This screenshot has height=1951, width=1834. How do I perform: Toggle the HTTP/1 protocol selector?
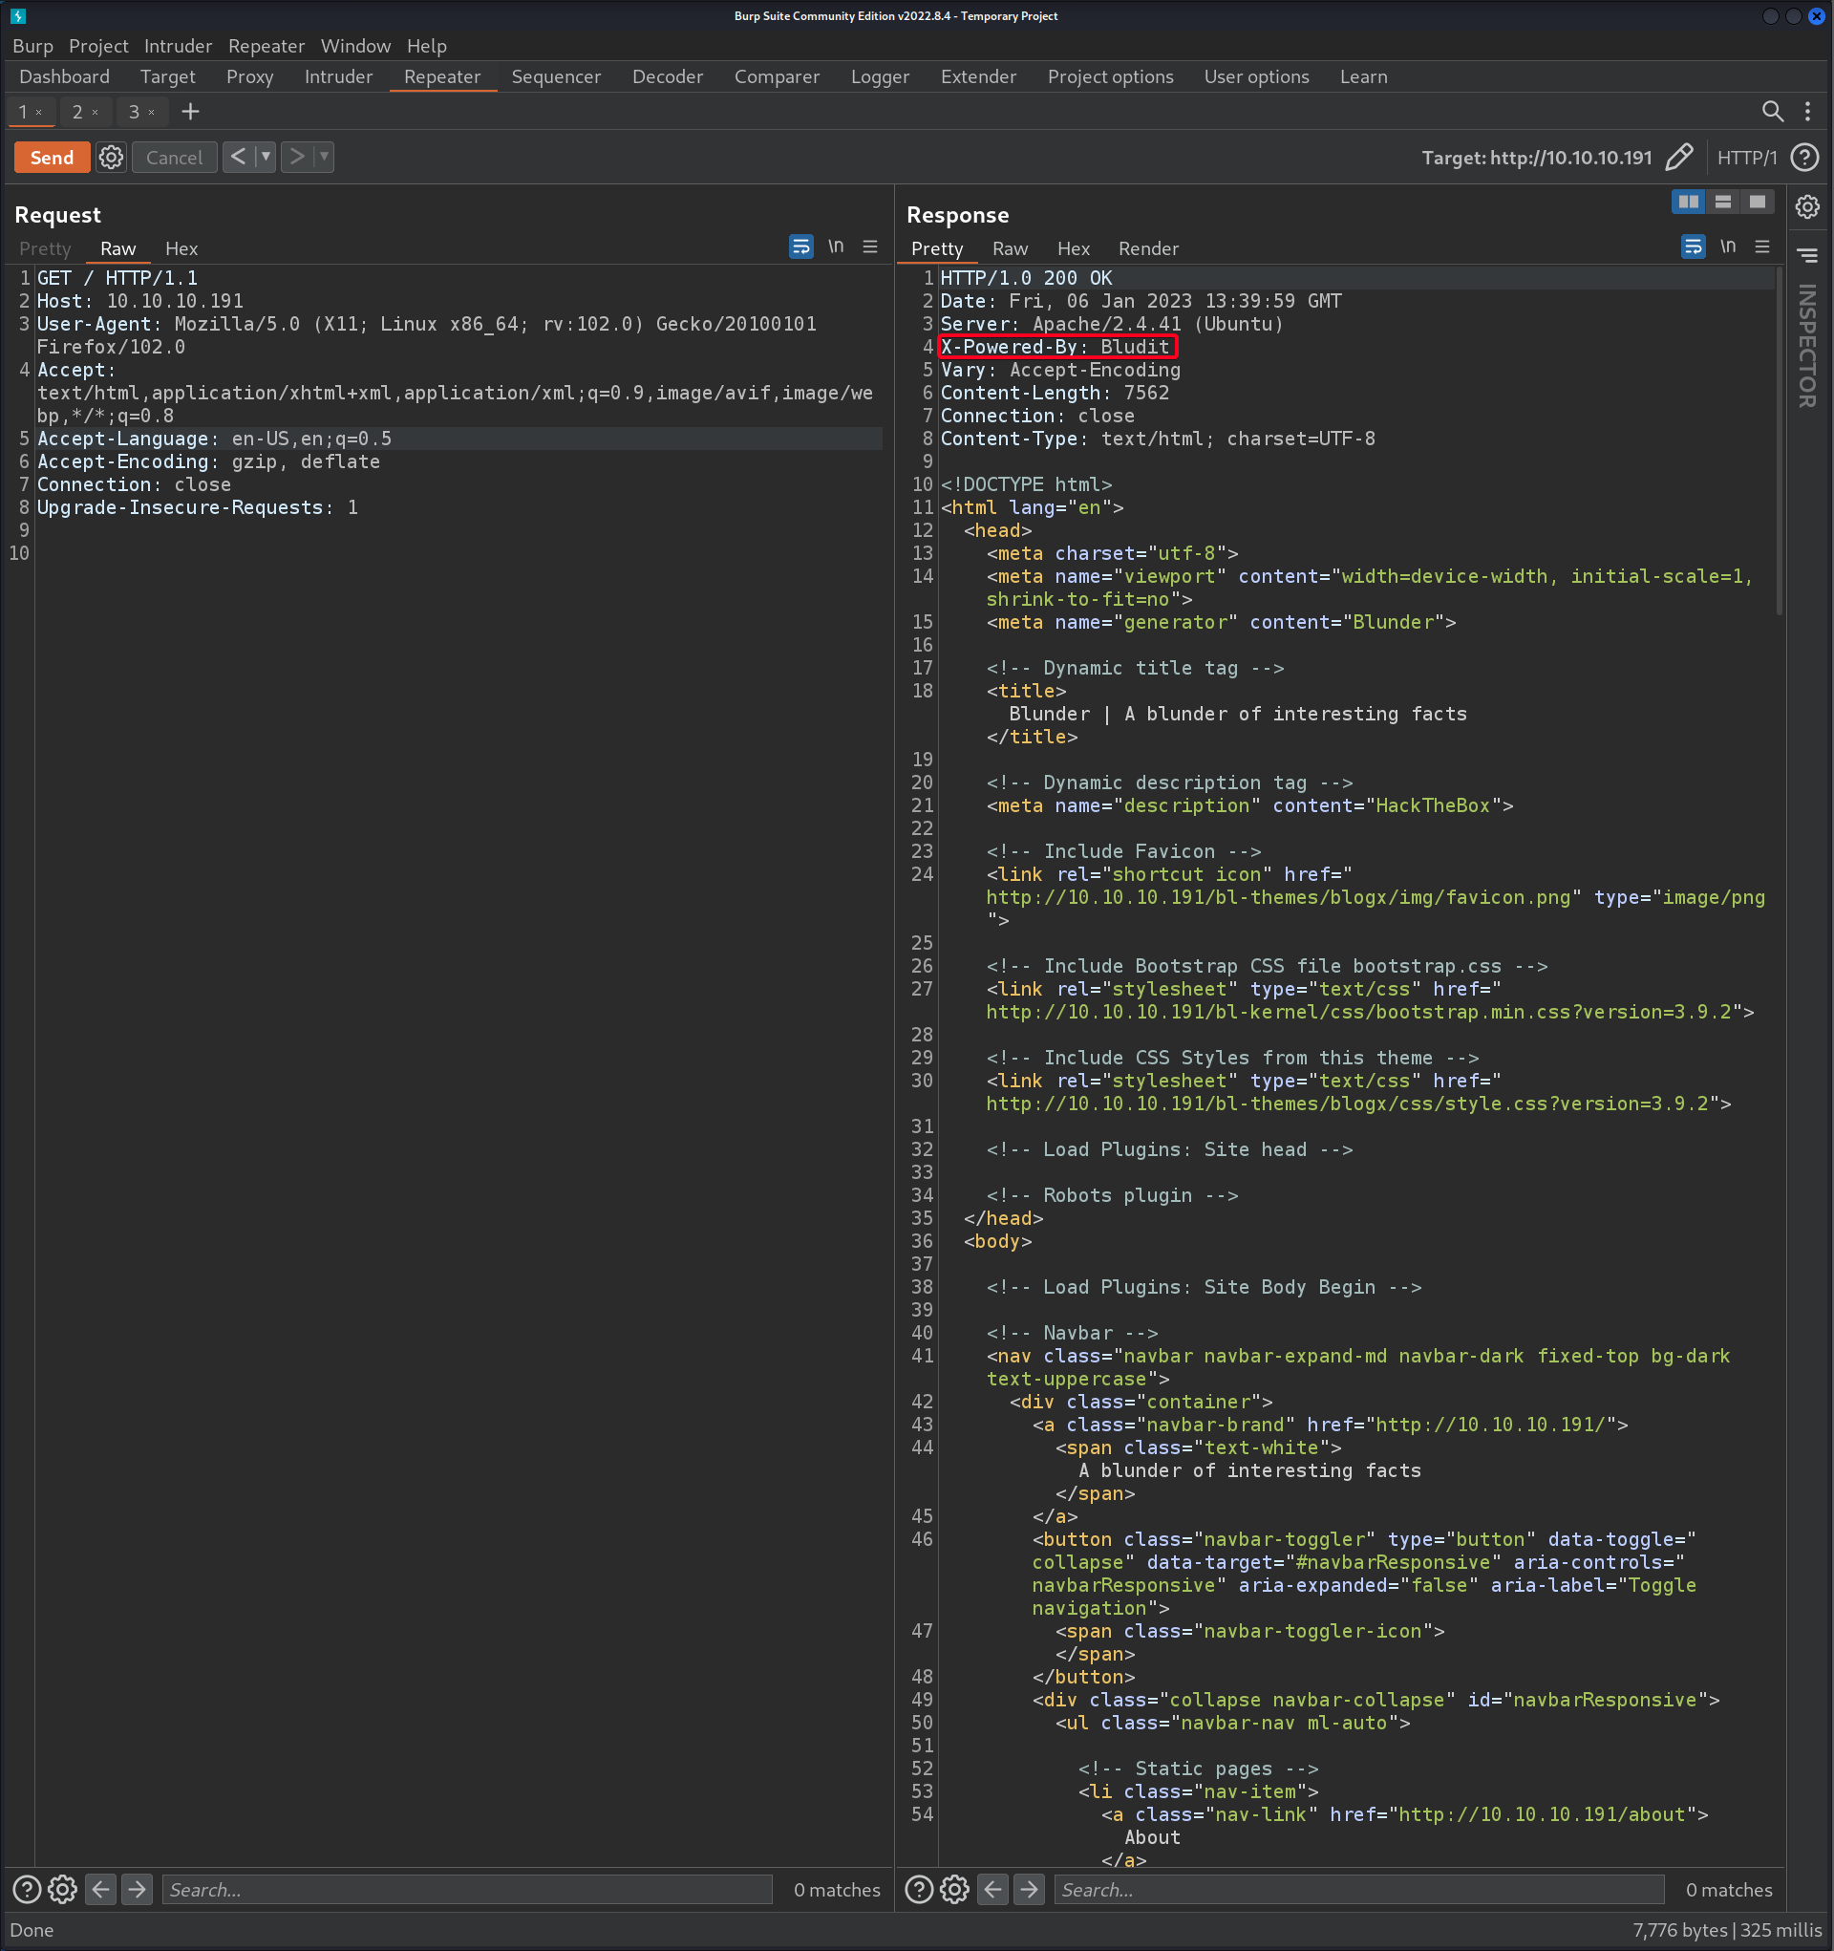pos(1747,157)
